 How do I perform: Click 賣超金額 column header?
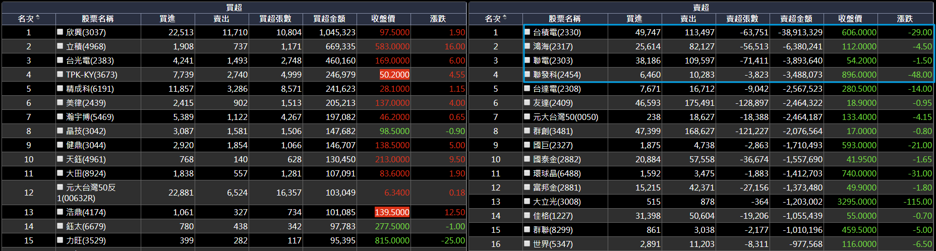796,19
